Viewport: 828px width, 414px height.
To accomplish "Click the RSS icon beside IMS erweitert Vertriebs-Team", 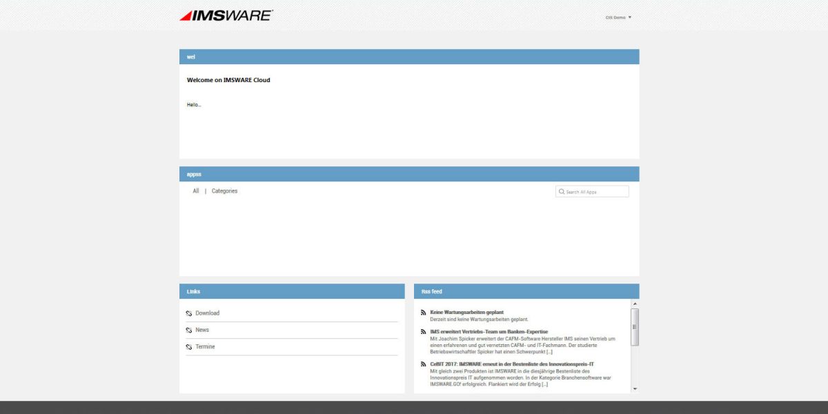I will point(423,331).
